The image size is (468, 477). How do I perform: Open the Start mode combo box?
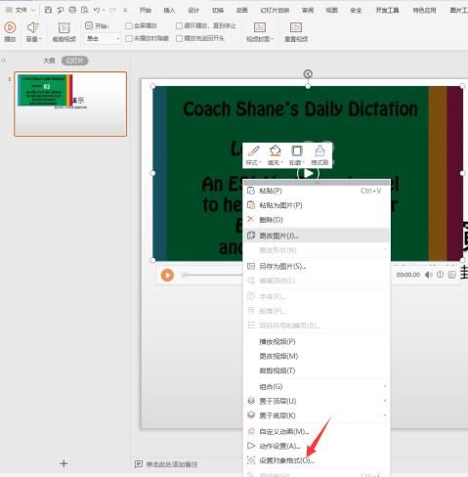tap(103, 39)
